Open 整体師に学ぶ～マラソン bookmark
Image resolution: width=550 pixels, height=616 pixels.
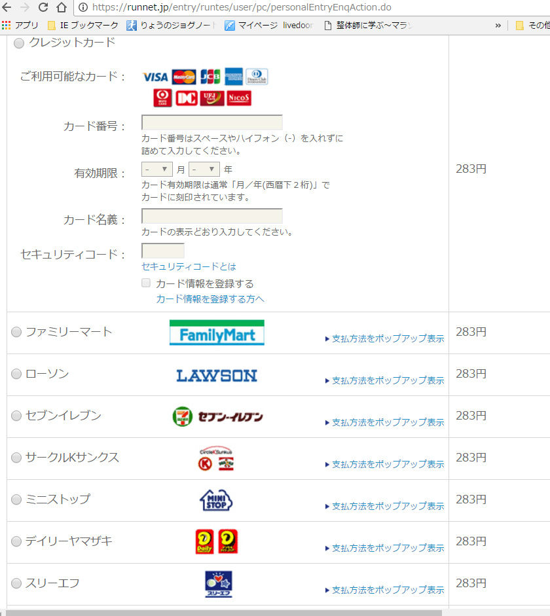pyautogui.click(x=368, y=26)
